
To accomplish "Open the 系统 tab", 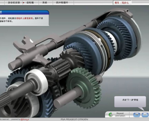I will pos(45,3).
